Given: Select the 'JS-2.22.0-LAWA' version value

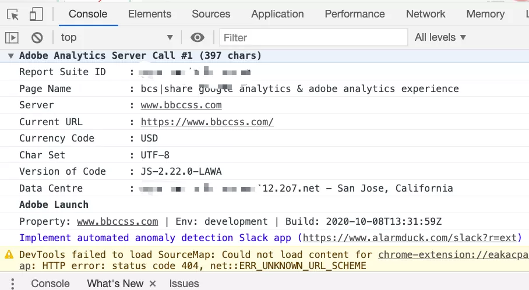Looking at the screenshot, I should tap(181, 172).
